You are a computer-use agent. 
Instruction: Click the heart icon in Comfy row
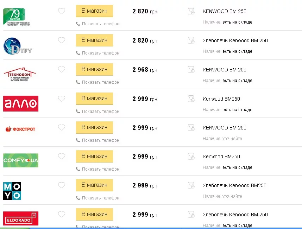62,157
